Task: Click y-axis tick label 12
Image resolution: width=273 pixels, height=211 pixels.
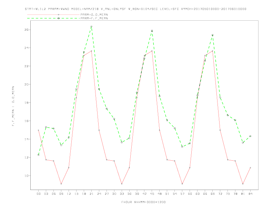Action: click(x=27, y=157)
